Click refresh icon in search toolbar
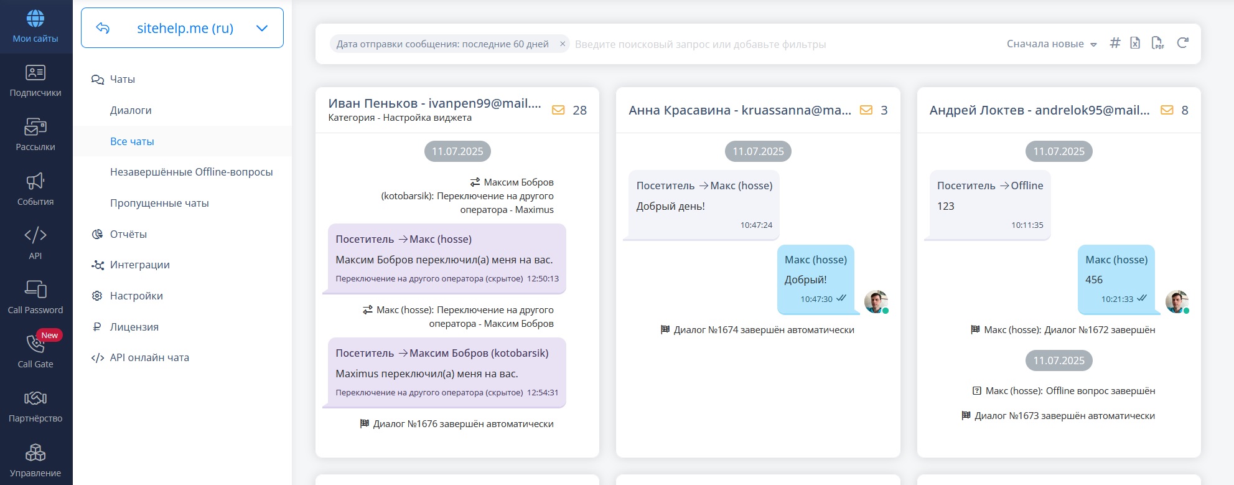This screenshot has height=485, width=1234. [x=1182, y=43]
